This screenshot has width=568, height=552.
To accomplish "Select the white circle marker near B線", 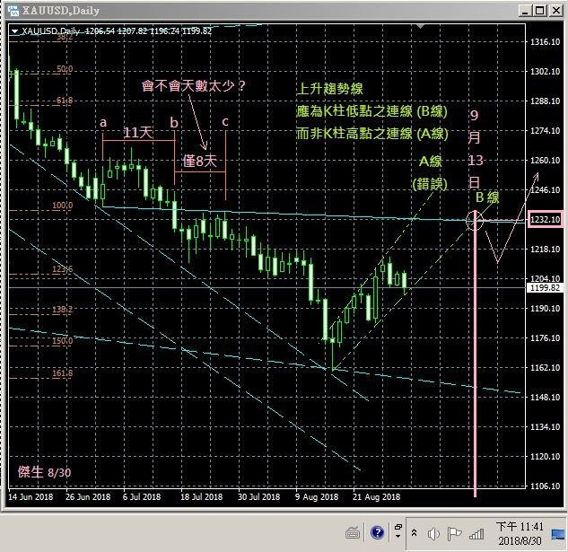I will pyautogui.click(x=476, y=220).
